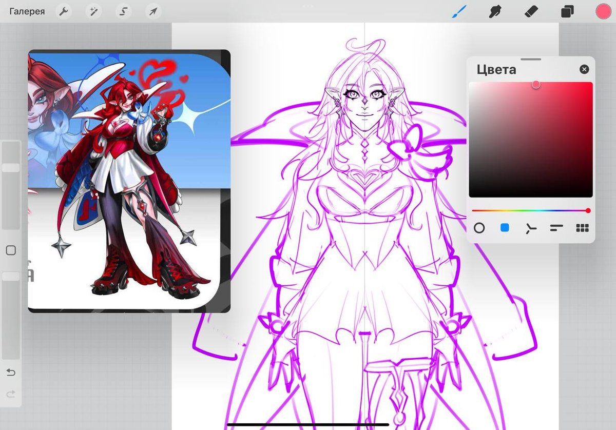Screen dimensions: 616x430
Task: Tap the square modify button in sidebar
Action: (x=11, y=250)
